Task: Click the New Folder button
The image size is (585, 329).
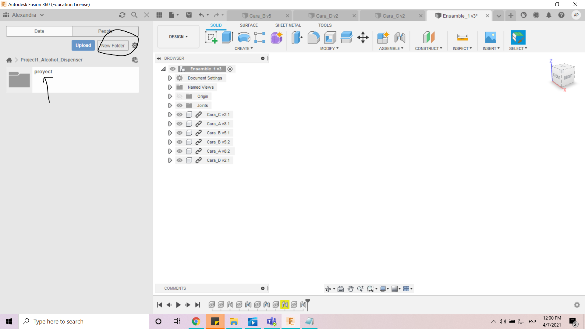Action: coord(113,46)
